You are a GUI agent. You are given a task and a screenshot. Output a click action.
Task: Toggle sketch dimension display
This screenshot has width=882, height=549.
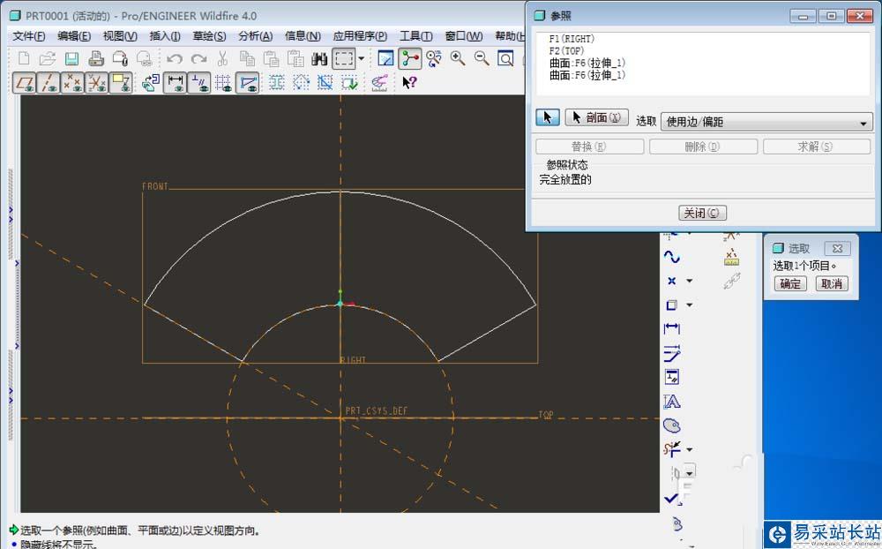coord(176,82)
